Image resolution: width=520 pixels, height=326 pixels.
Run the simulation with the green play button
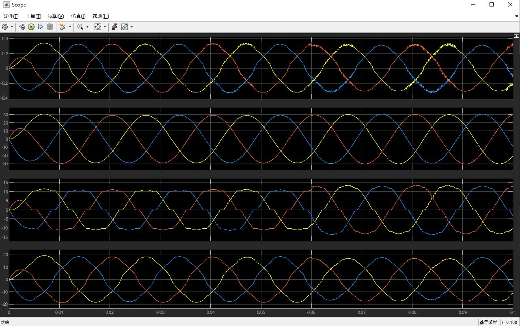(x=31, y=27)
